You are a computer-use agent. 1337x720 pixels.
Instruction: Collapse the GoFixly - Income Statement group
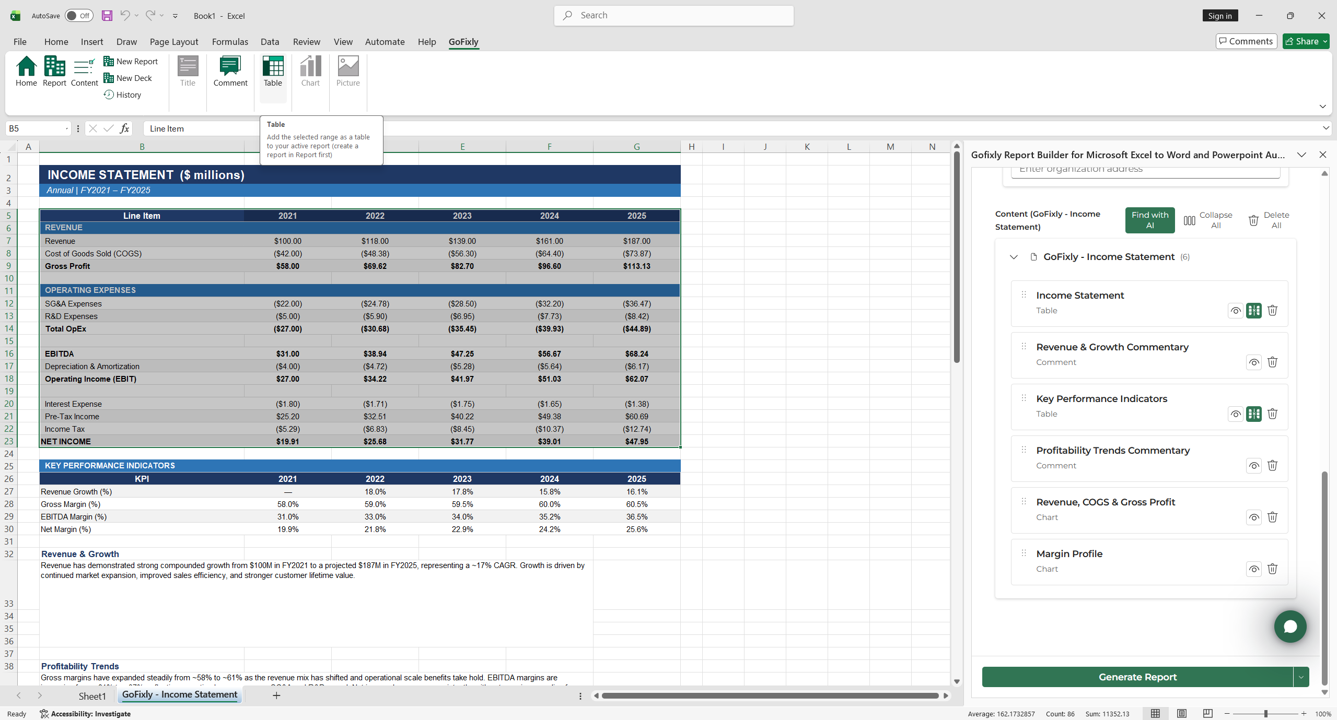pos(1014,257)
